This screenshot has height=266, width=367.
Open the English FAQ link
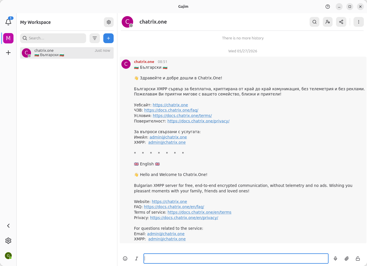[174, 207]
